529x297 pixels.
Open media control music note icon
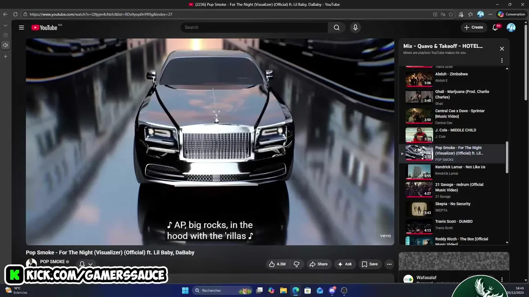[461, 14]
